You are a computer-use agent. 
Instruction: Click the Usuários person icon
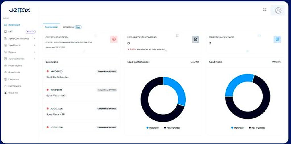tap(5, 93)
